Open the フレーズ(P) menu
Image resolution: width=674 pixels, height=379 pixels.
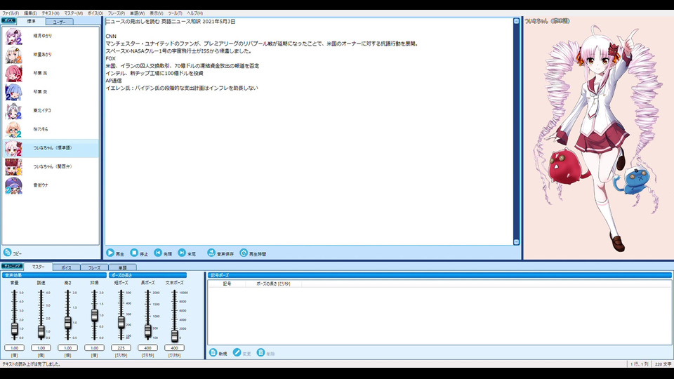117,13
